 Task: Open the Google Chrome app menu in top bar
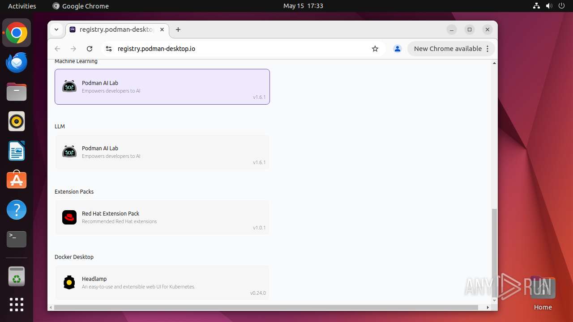coord(81,6)
